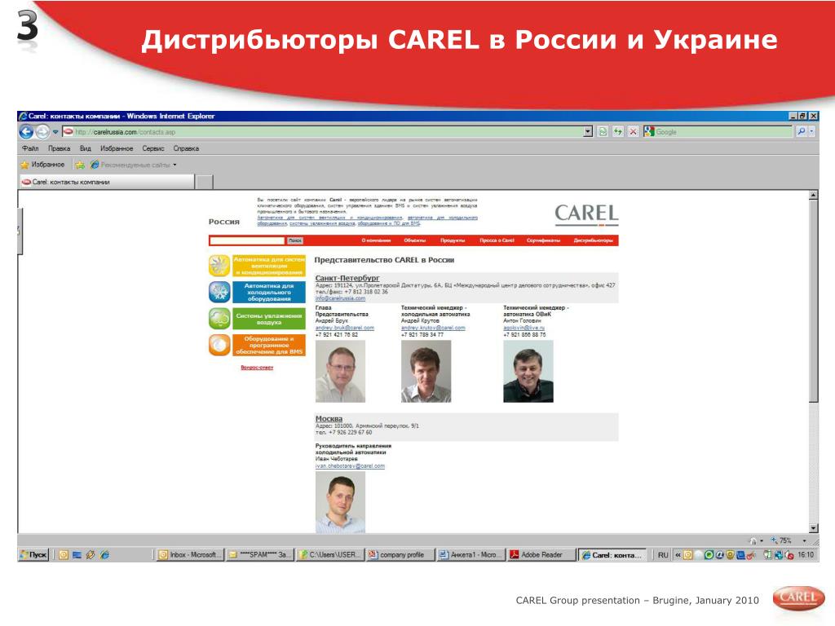
Task: Click the Иван Чеботарев portrait photo
Action: tap(340, 502)
